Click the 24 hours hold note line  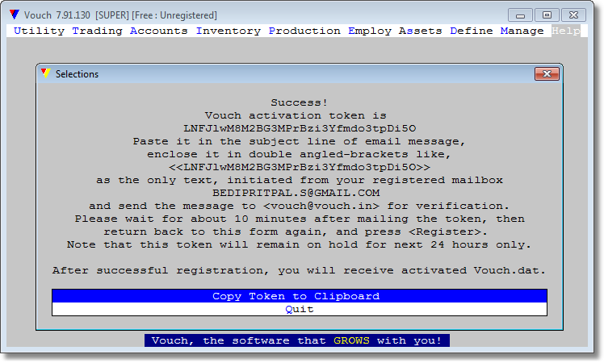pos(299,244)
